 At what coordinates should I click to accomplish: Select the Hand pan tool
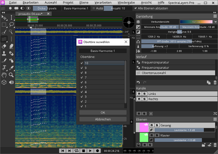[x=4, y=75]
